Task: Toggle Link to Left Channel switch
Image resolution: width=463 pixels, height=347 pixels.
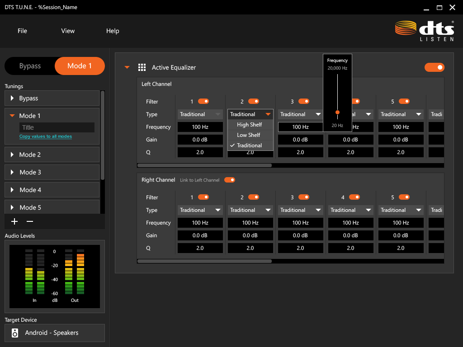Action: pos(230,180)
